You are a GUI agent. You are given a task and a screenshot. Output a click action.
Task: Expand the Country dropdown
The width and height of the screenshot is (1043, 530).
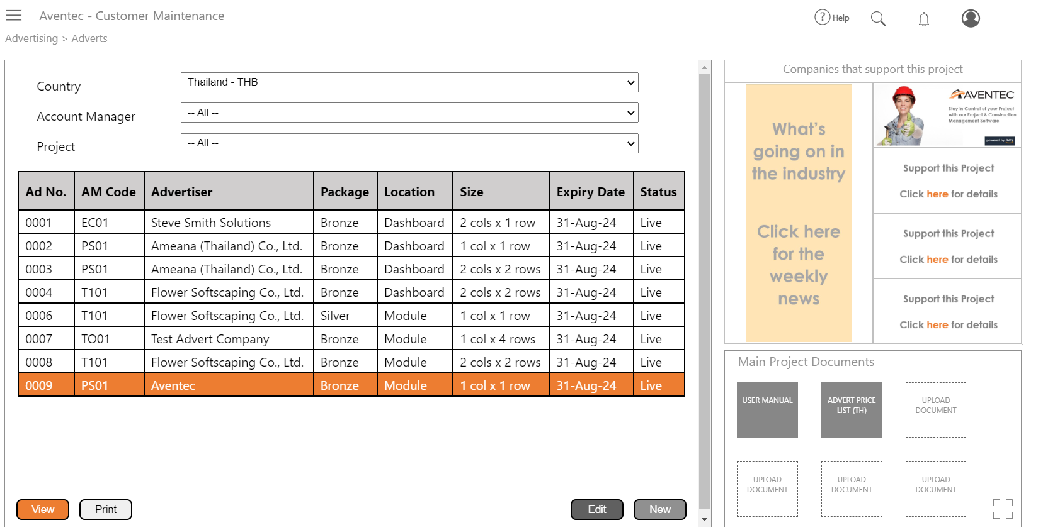(x=409, y=82)
